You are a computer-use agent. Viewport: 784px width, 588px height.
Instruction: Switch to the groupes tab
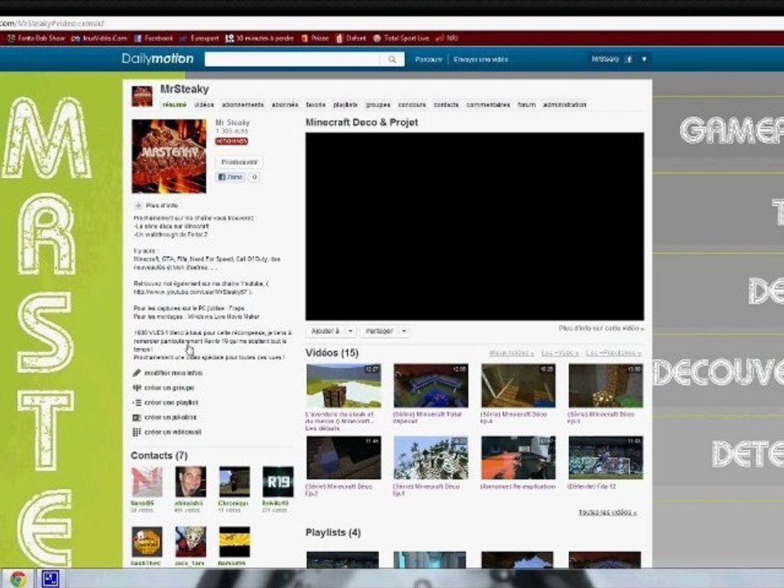click(378, 105)
